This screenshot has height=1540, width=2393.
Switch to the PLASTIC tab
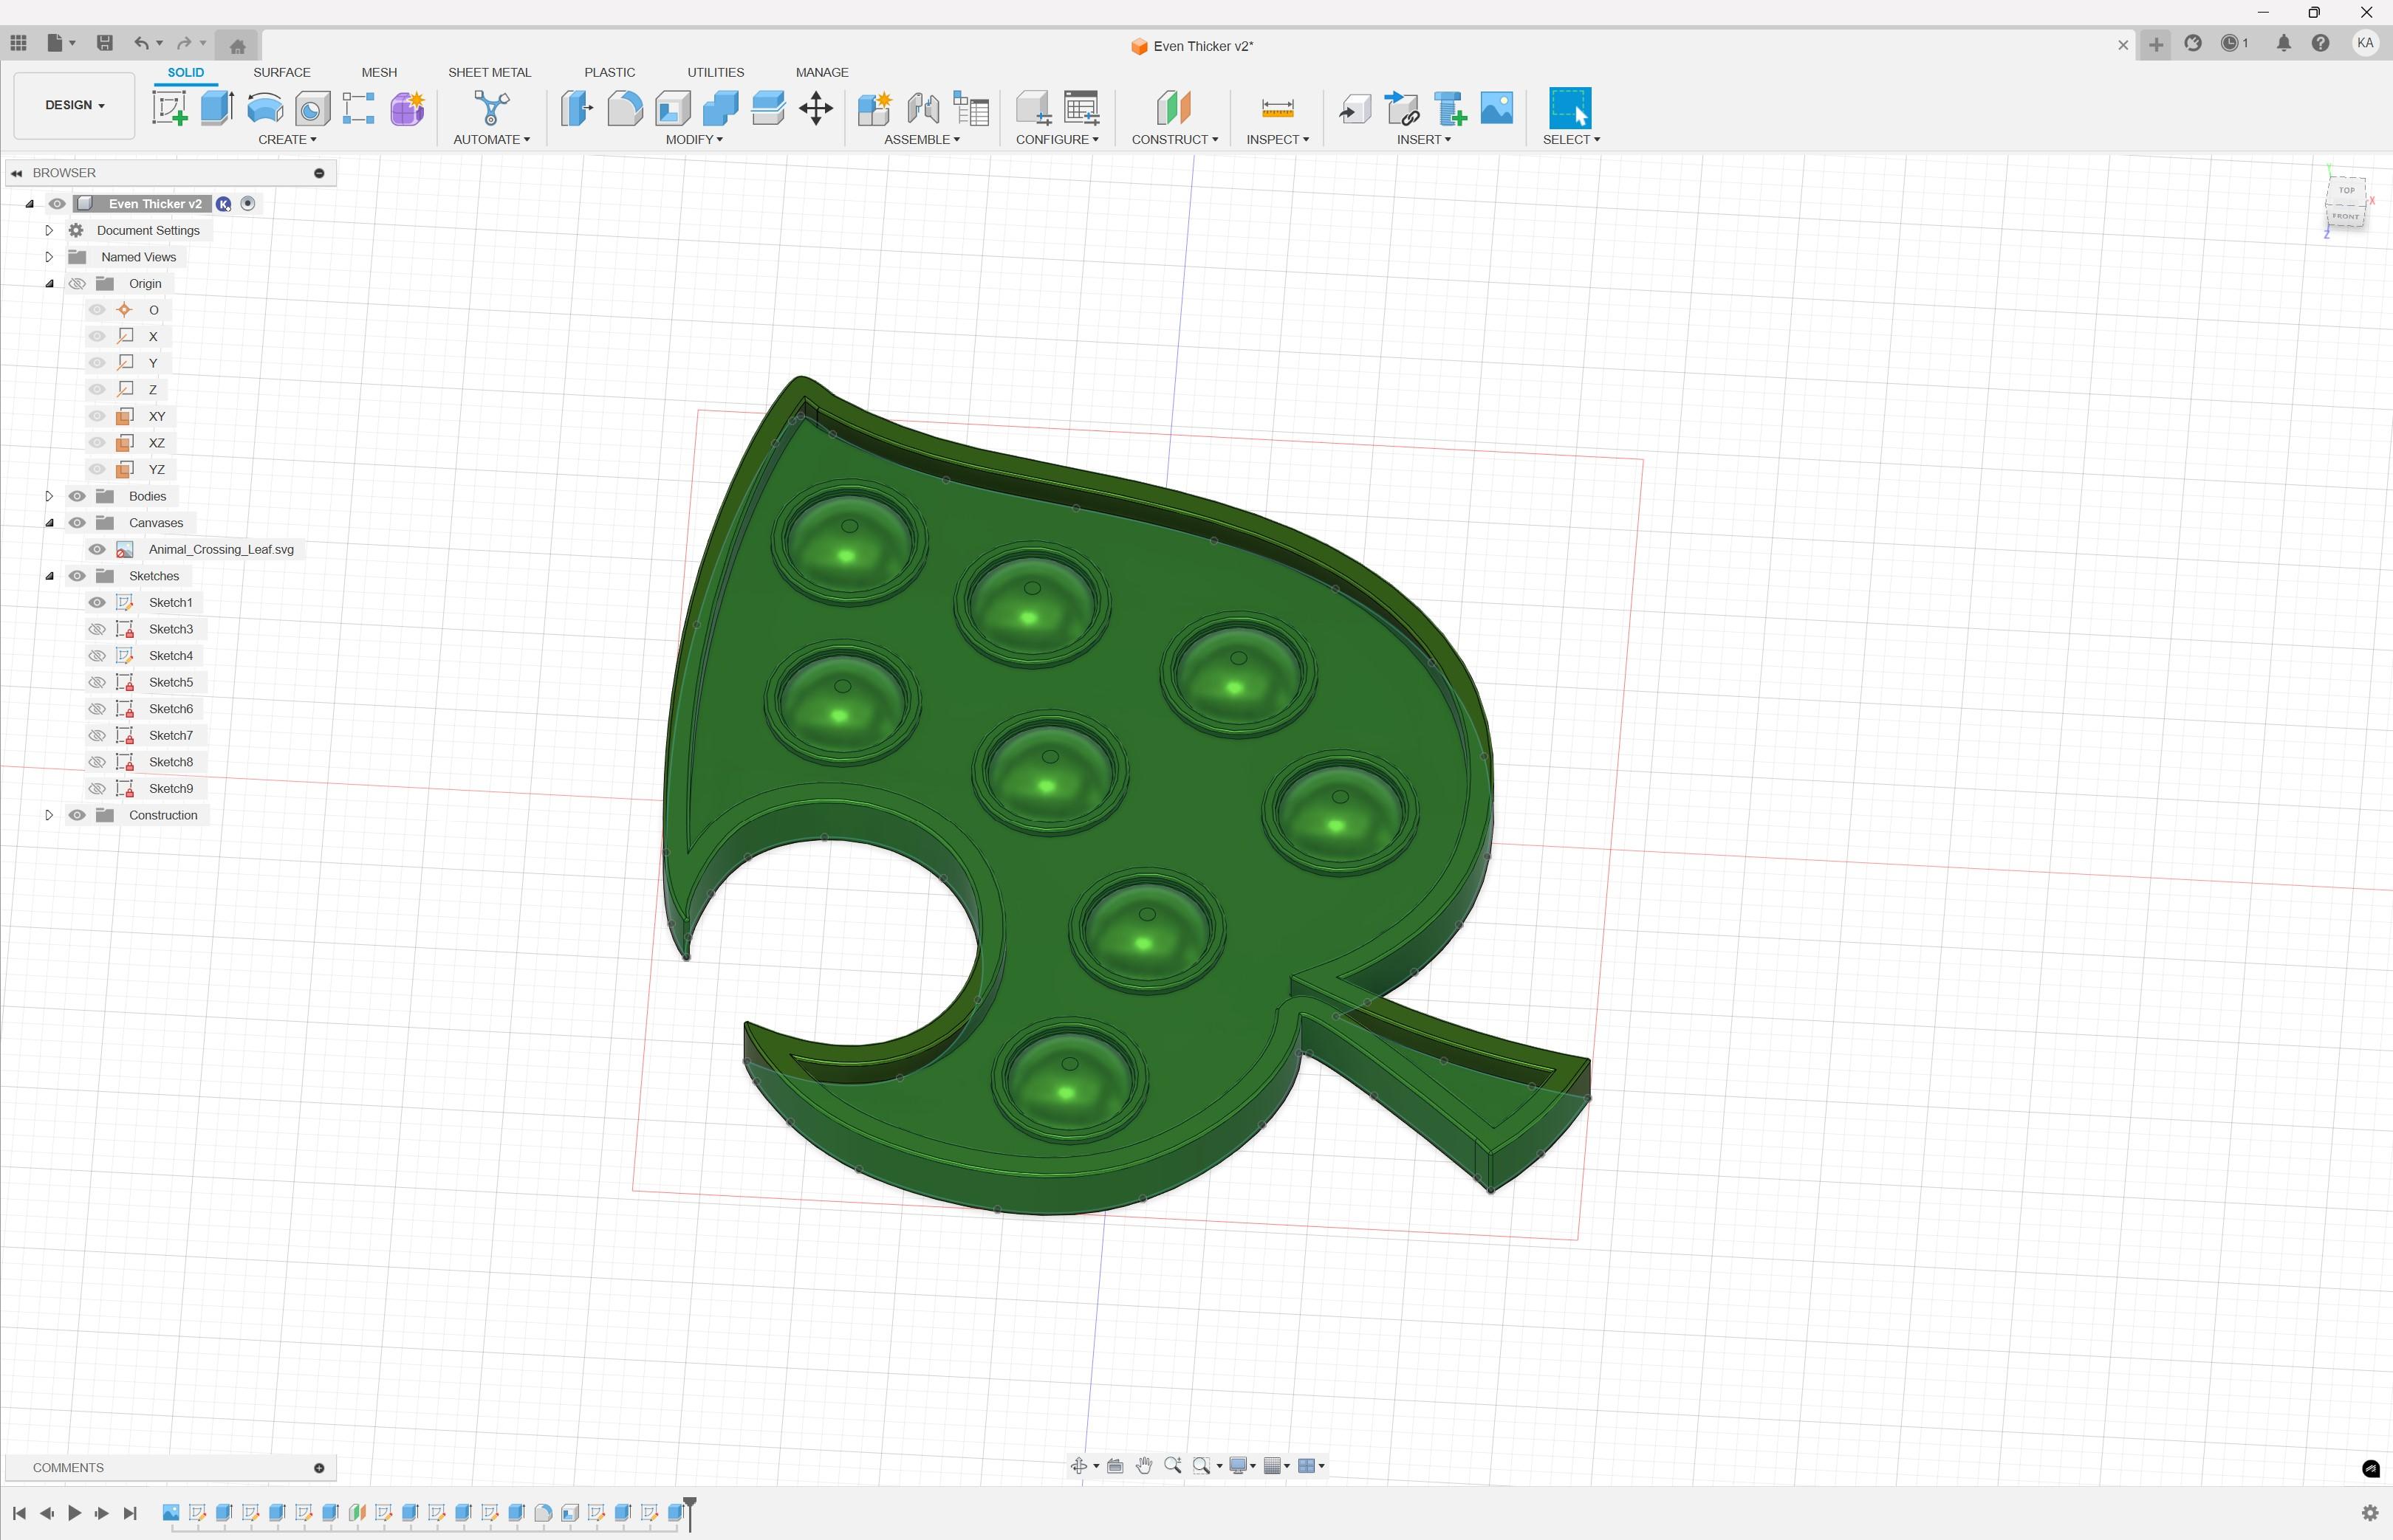(x=609, y=72)
